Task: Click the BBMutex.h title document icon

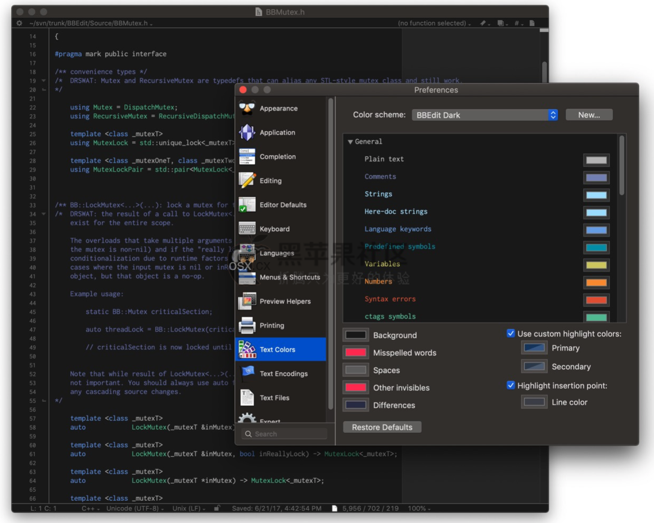Action: point(258,12)
